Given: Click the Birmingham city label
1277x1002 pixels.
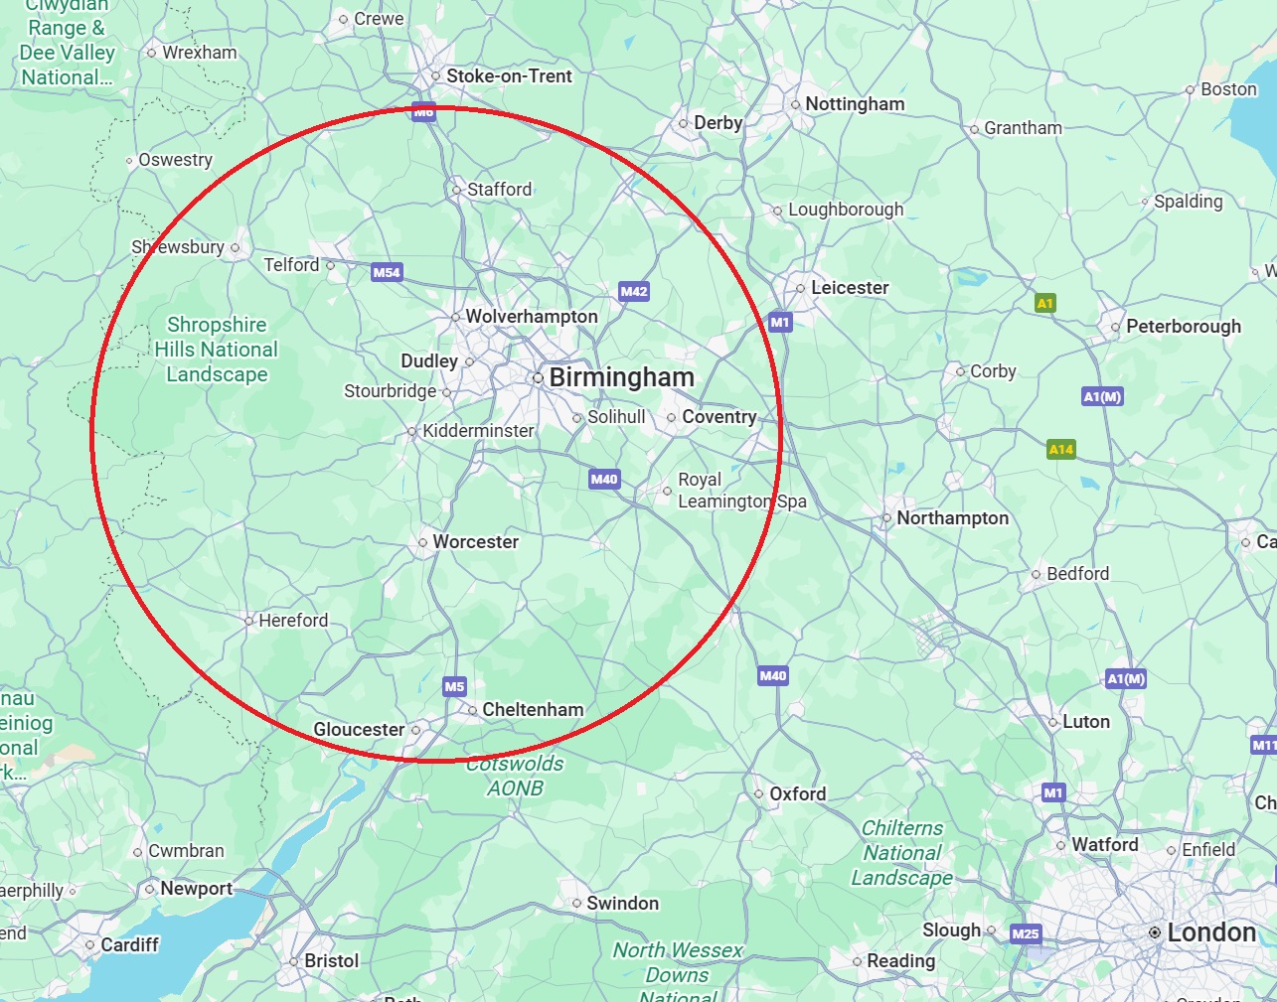Looking at the screenshot, I should (x=622, y=377).
